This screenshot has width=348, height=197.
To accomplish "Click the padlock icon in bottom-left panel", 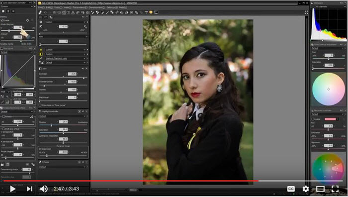I will tap(2, 164).
